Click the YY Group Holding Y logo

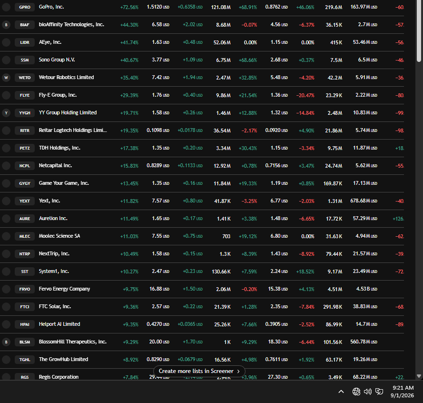(6, 113)
